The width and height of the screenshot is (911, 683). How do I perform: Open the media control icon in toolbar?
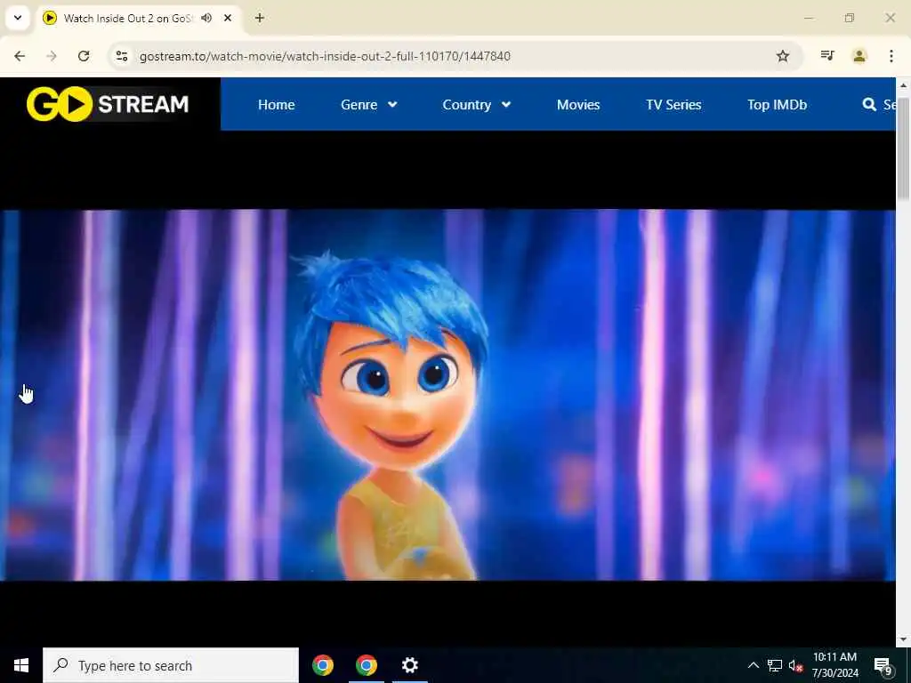pos(827,56)
